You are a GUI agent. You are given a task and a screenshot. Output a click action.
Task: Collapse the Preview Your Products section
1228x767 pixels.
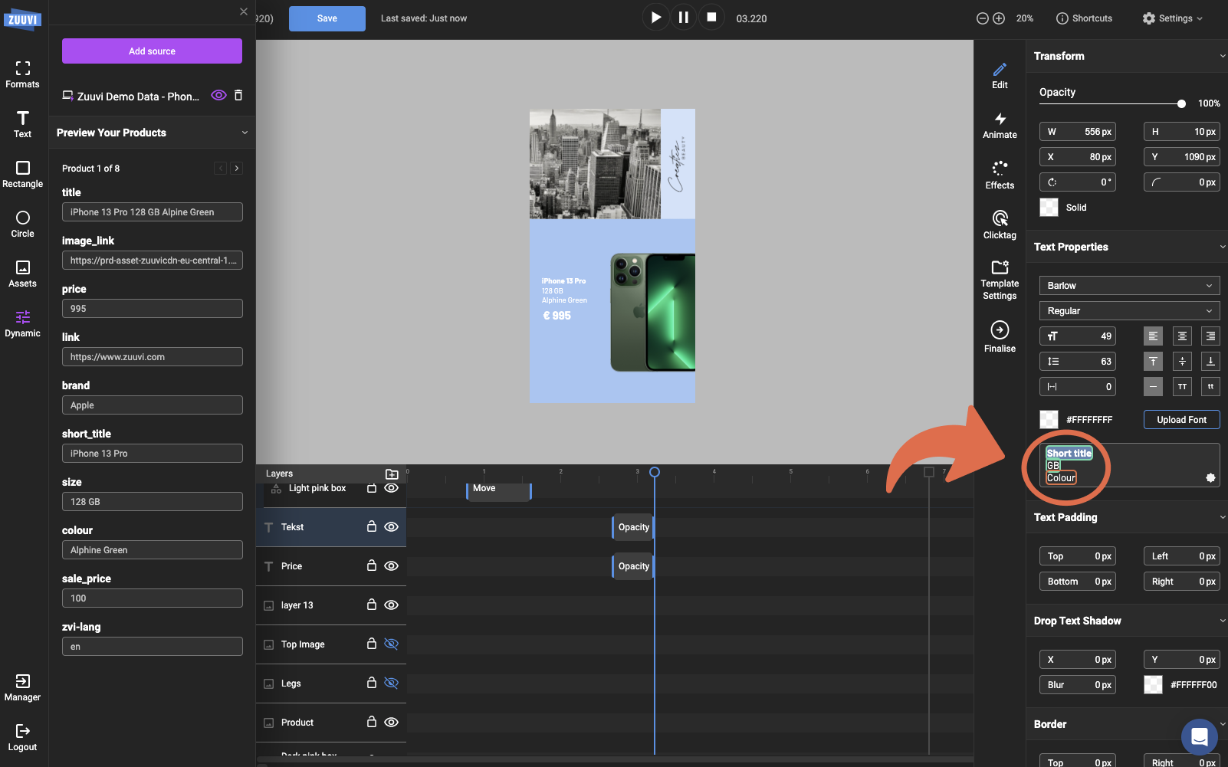pos(244,133)
